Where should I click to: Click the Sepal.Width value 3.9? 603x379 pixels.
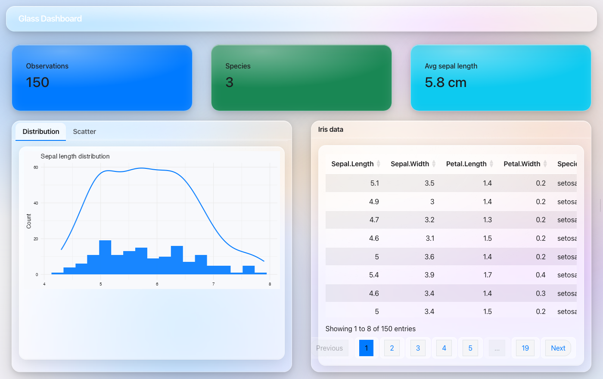coord(429,275)
